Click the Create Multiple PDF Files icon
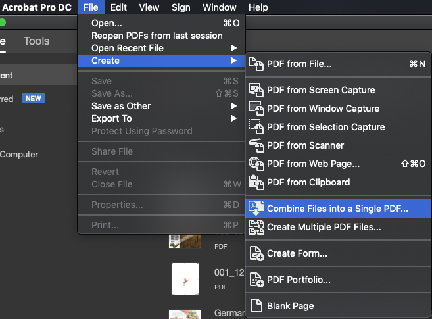The image size is (432, 319). pos(256,227)
